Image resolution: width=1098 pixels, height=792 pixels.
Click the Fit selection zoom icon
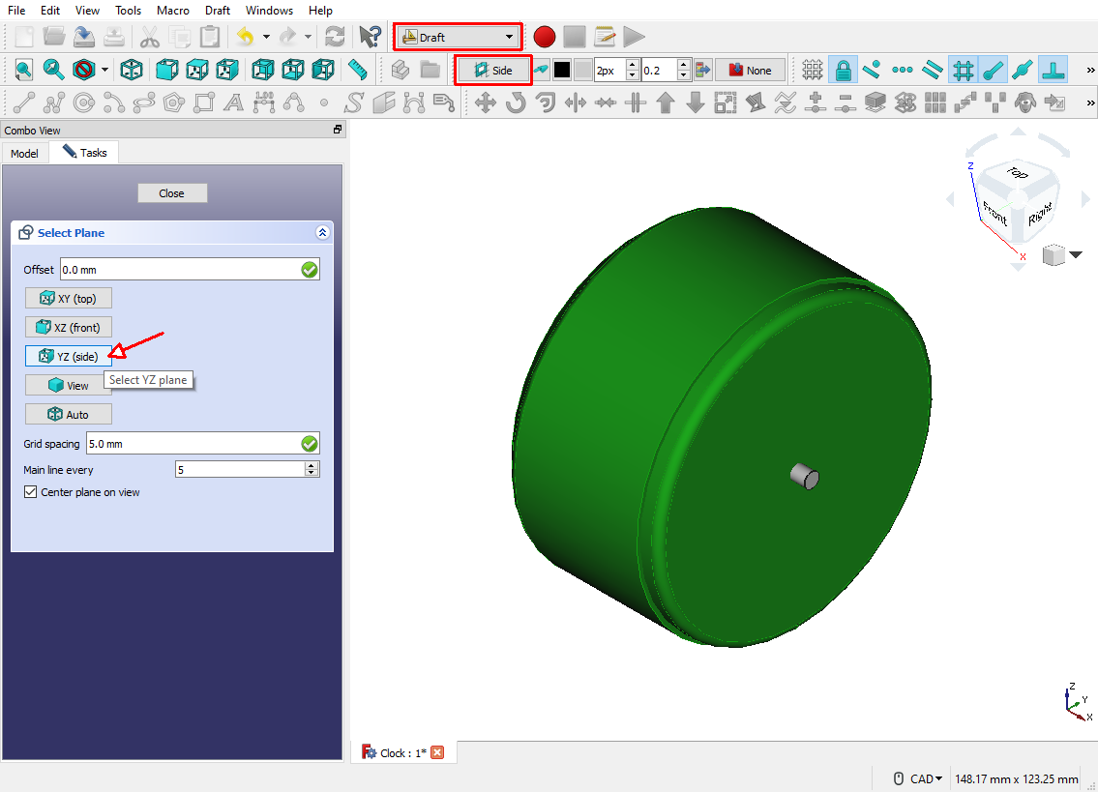[53, 70]
